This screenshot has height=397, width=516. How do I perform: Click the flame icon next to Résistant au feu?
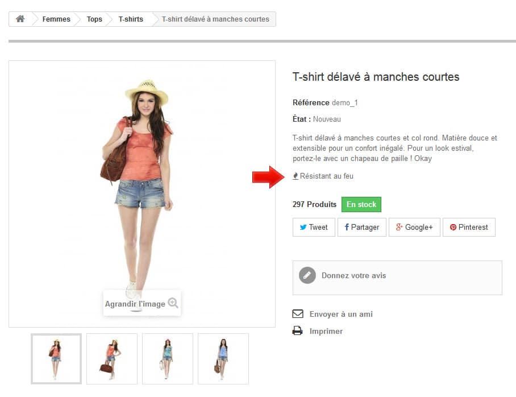(x=296, y=176)
